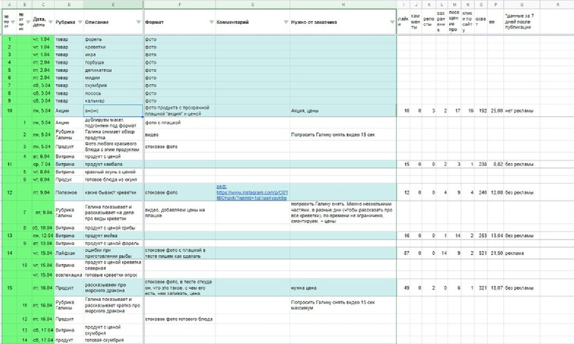Select the cell containing форель
The height and width of the screenshot is (344, 574).
[x=113, y=39]
